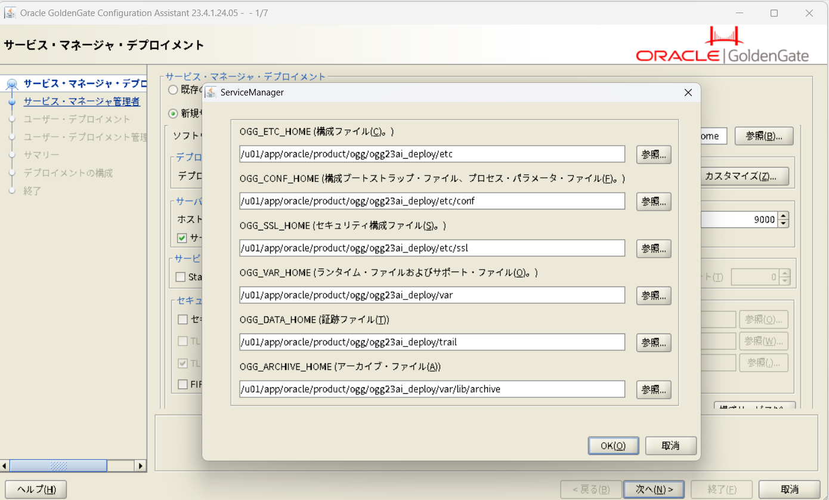Open help using the ヘルプ(H) button
This screenshot has width=829, height=500.
pos(36,489)
